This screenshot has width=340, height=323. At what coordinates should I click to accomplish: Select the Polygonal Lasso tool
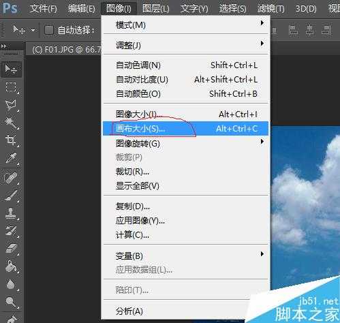tap(11, 105)
